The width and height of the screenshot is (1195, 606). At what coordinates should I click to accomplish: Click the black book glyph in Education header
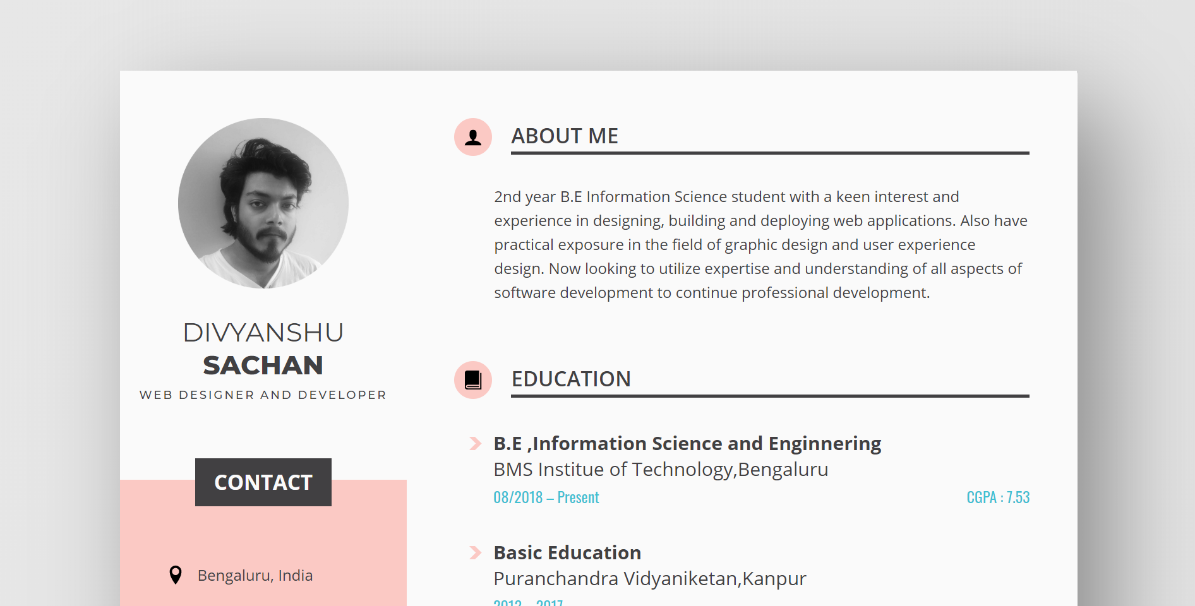pyautogui.click(x=472, y=380)
